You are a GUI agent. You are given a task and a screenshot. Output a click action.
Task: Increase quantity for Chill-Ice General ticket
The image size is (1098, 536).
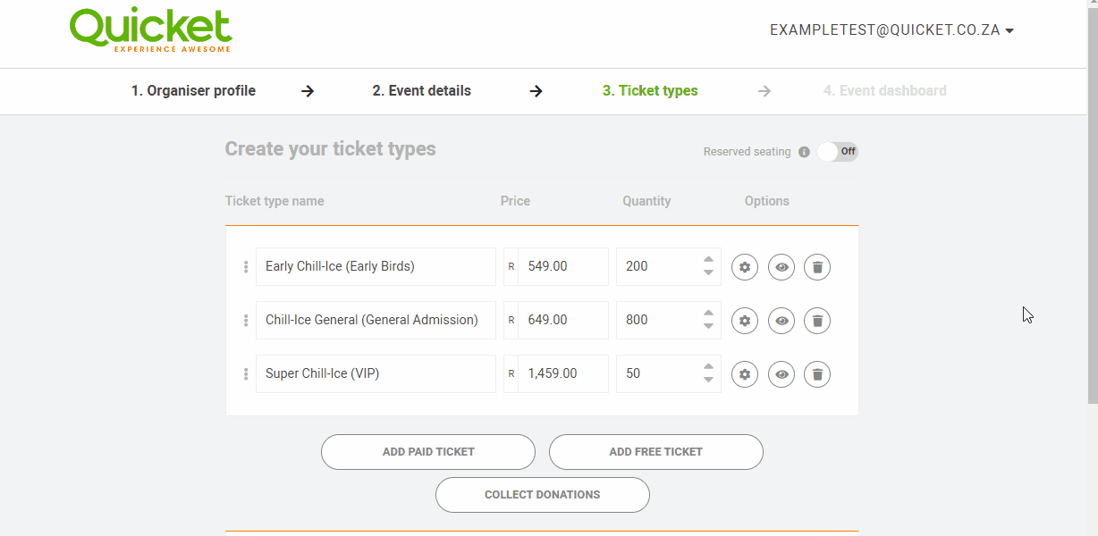[708, 313]
